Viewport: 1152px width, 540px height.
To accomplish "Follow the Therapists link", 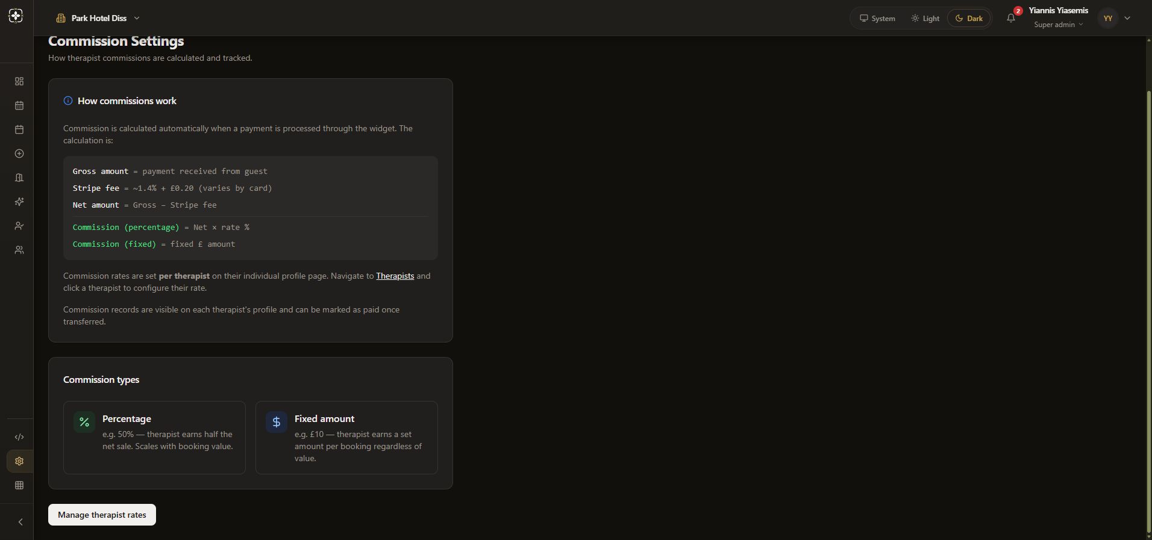I will click(x=395, y=276).
